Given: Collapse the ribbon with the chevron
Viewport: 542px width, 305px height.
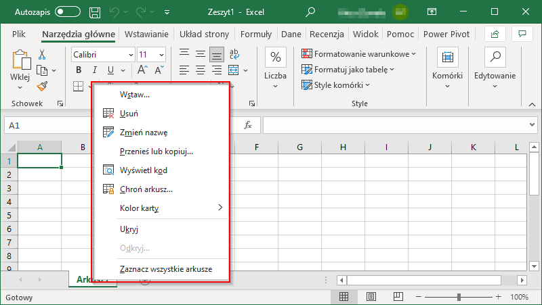Looking at the screenshot, I should pyautogui.click(x=532, y=104).
